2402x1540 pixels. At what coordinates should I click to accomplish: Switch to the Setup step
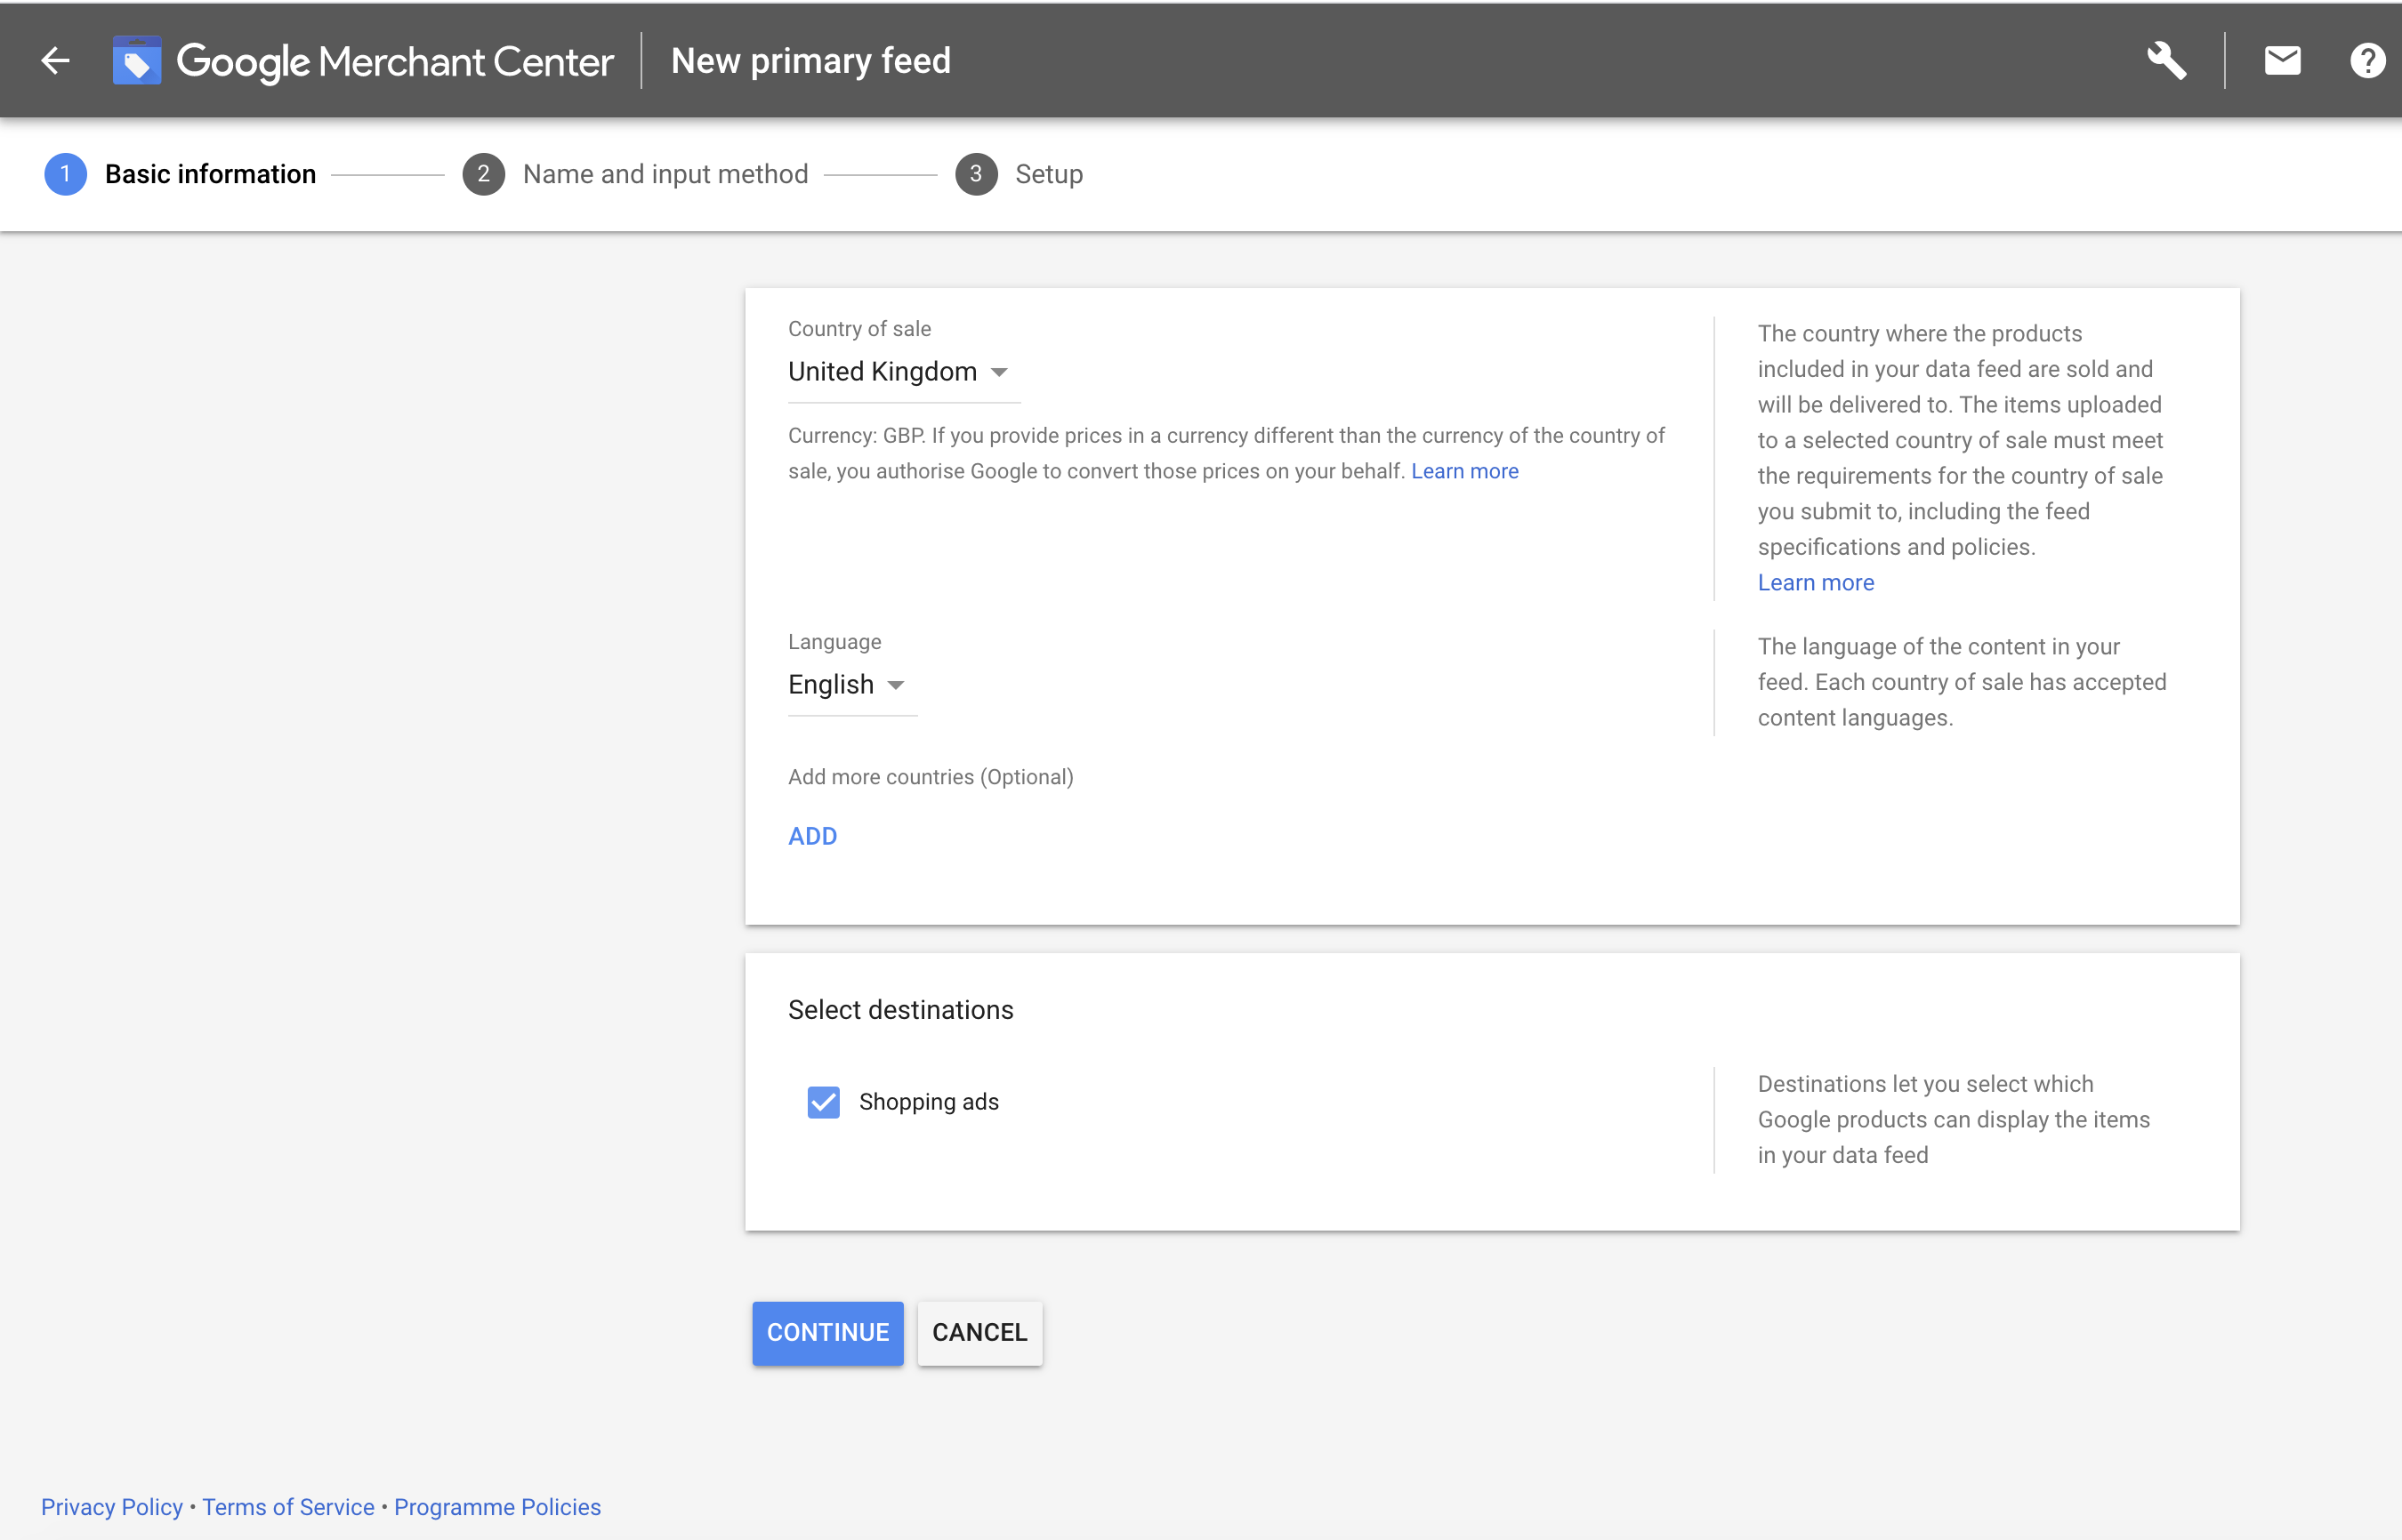[x=1049, y=174]
